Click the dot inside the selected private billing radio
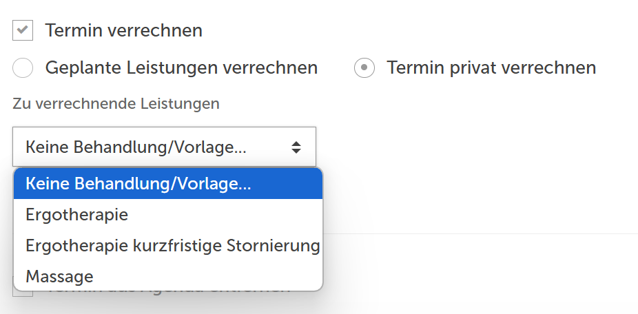The width and height of the screenshot is (638, 314). [x=364, y=67]
